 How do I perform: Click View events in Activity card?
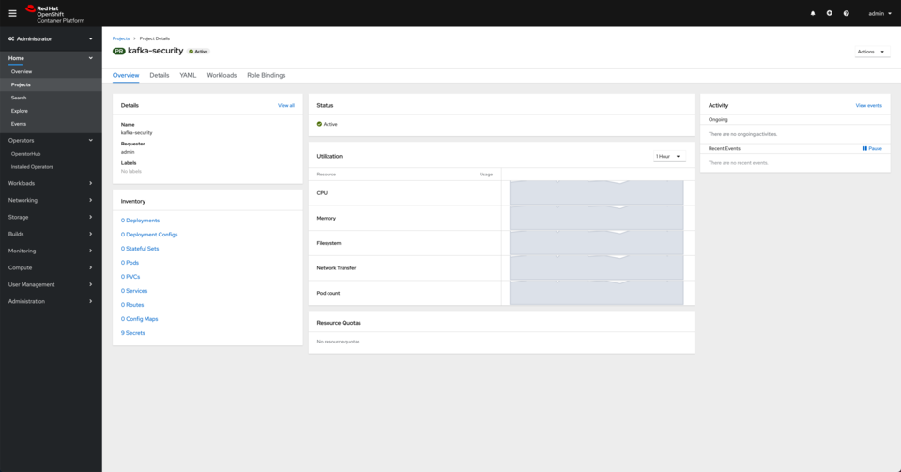[868, 106]
